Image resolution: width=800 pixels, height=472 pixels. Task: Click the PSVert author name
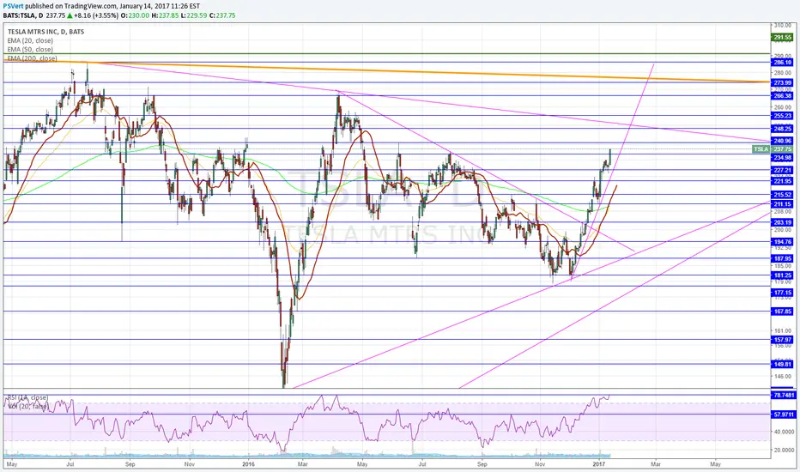(x=13, y=6)
